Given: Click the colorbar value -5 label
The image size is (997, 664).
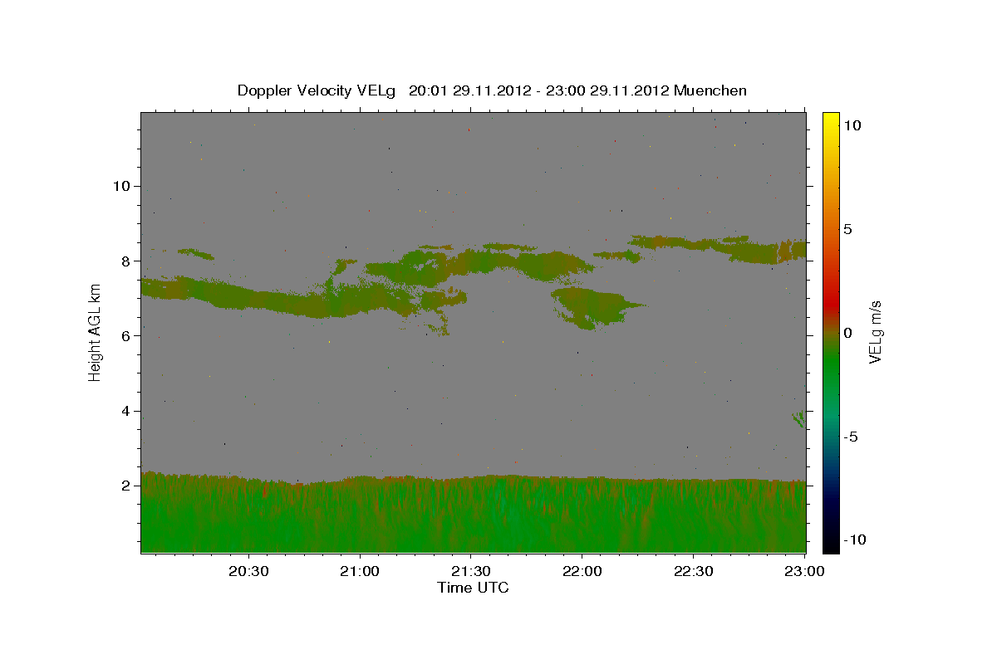Looking at the screenshot, I should (x=850, y=437).
